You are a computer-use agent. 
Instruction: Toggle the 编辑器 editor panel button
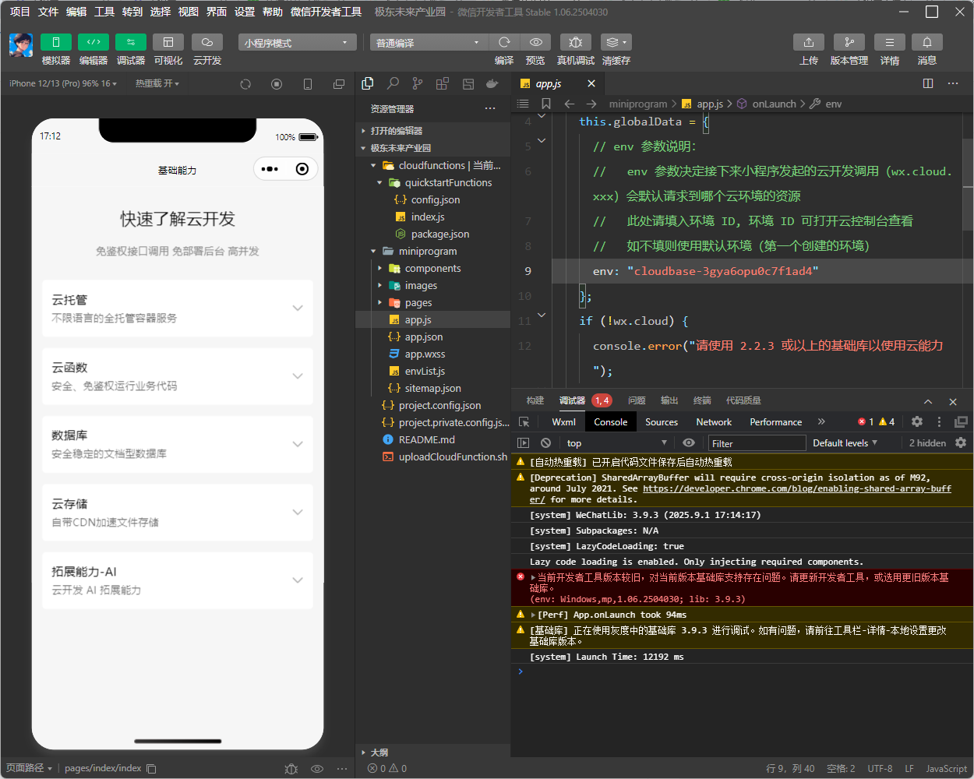point(94,42)
